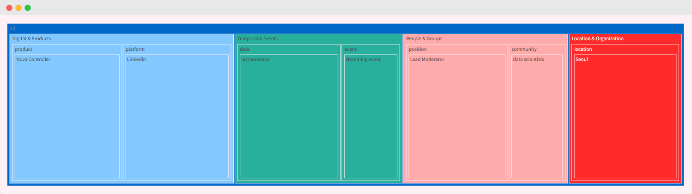Select the 'community' category header
Screen dimensions: 692x194
point(537,49)
